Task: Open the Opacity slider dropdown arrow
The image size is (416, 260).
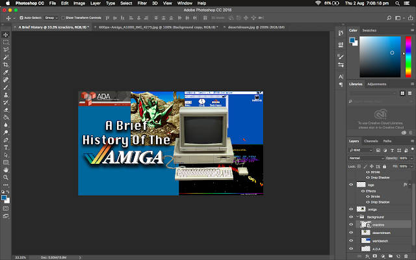Action: click(x=411, y=158)
